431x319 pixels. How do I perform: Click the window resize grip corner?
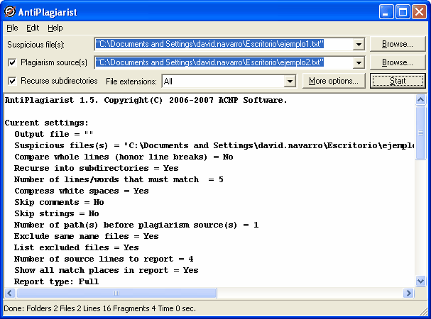coord(424,312)
